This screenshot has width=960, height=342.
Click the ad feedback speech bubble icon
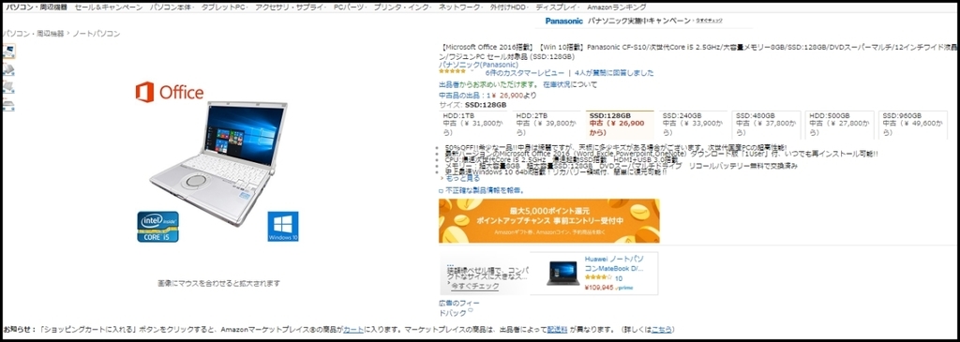point(471,311)
